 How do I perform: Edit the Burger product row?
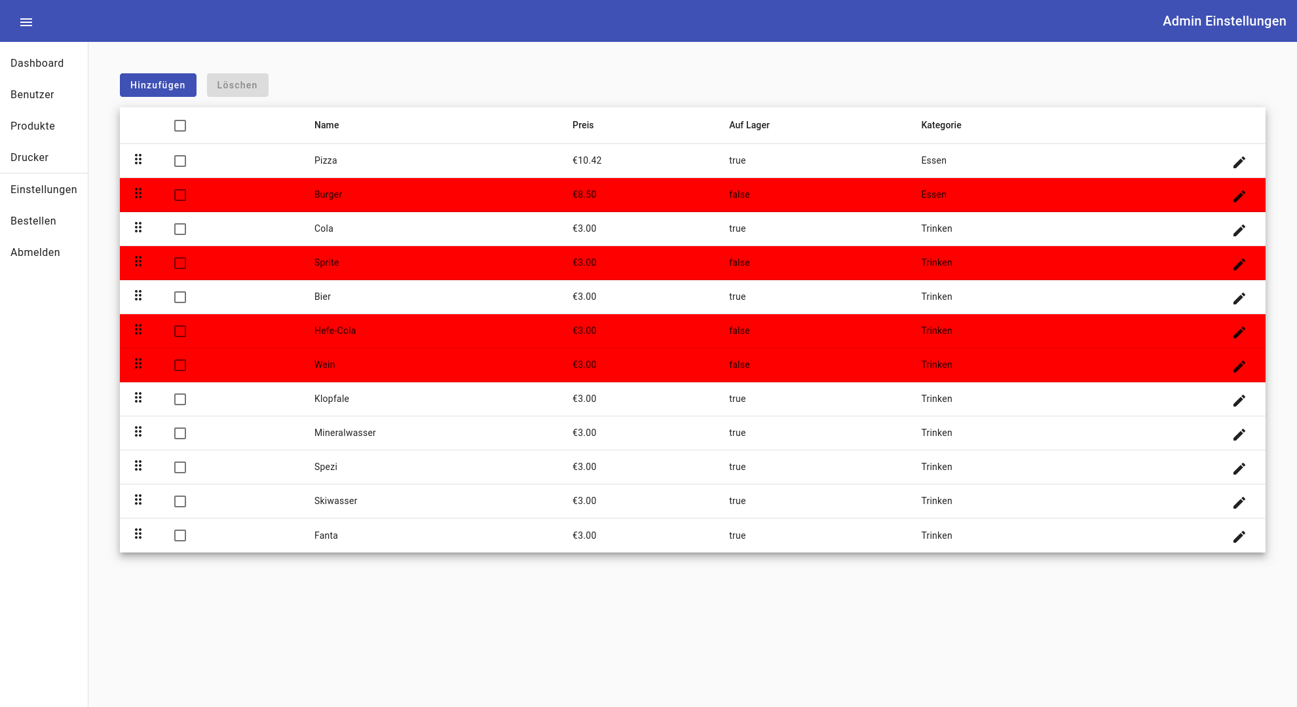pos(1239,196)
